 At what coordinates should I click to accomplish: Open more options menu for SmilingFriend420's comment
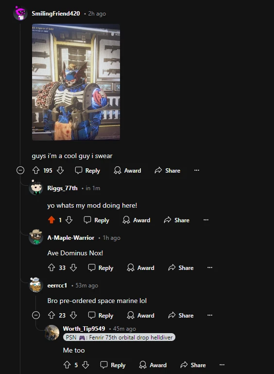pyautogui.click(x=197, y=170)
